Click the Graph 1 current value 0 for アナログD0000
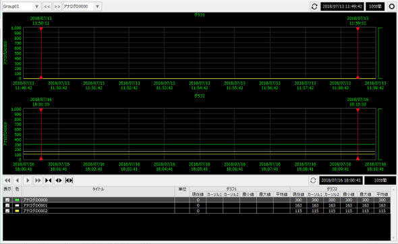Image resolution: width=398 pixels, height=244 pixels. 198,200
